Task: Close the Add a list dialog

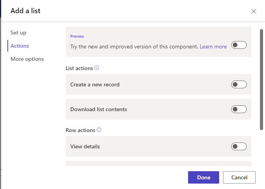Action: (x=254, y=11)
